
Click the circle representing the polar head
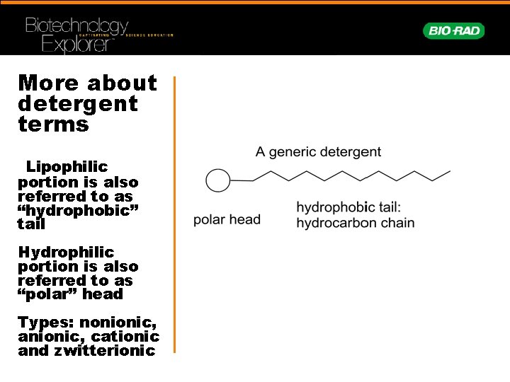pyautogui.click(x=218, y=180)
